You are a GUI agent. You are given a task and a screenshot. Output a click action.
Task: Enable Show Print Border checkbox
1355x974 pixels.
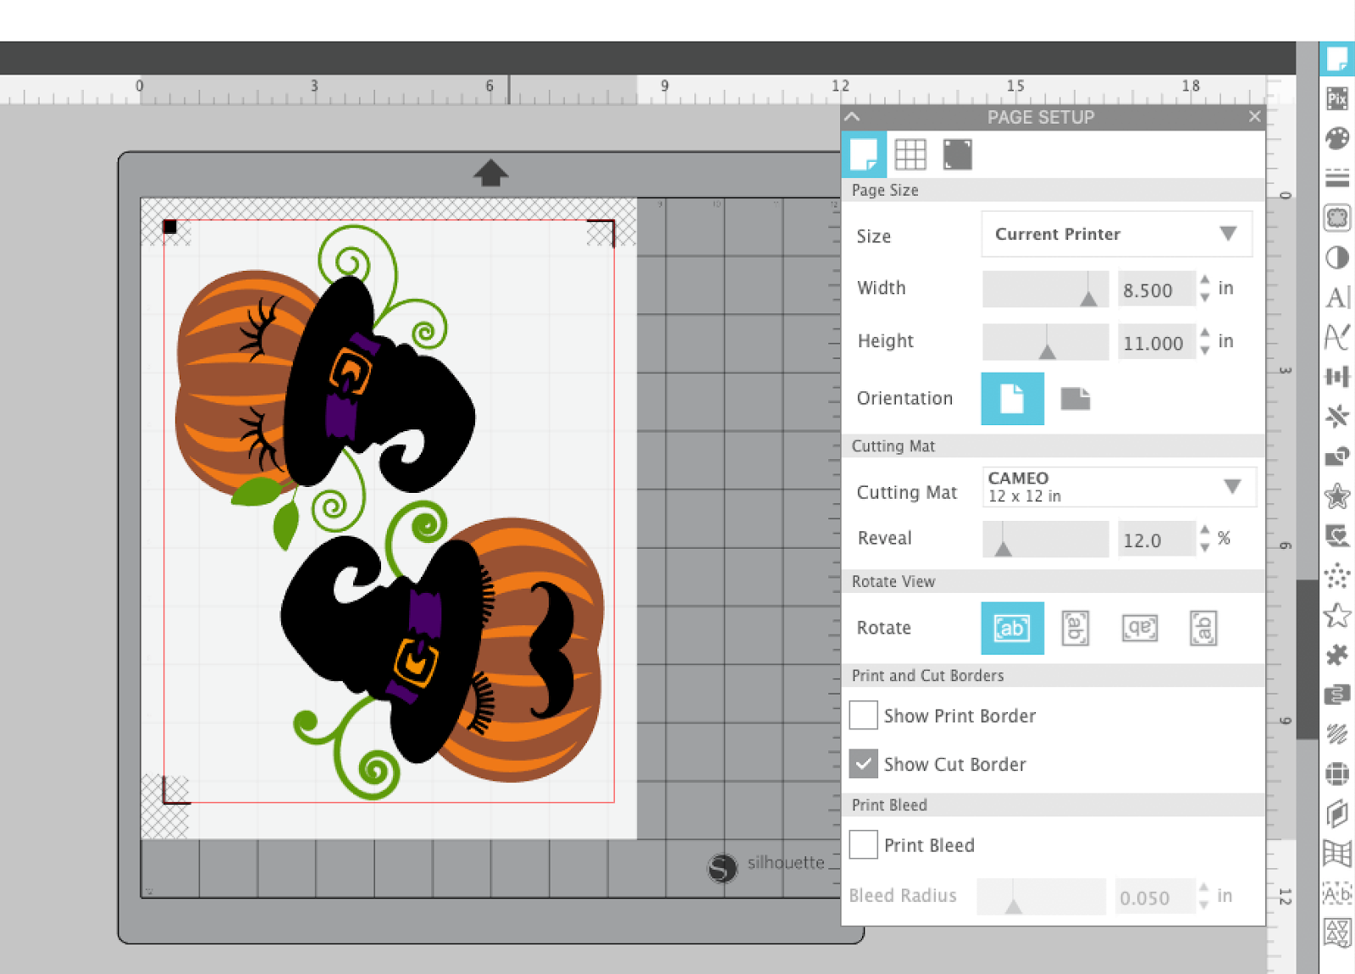tap(863, 715)
